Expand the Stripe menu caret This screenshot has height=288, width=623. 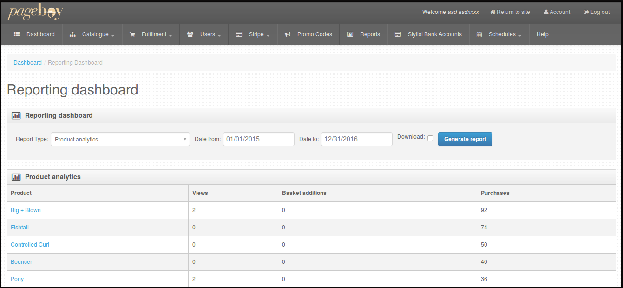268,35
